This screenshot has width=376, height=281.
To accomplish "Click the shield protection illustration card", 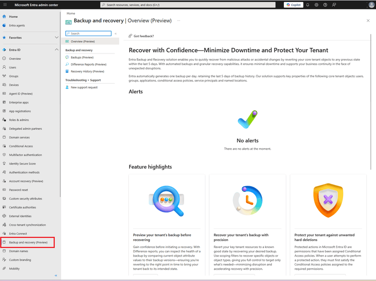I will pos(328,200).
